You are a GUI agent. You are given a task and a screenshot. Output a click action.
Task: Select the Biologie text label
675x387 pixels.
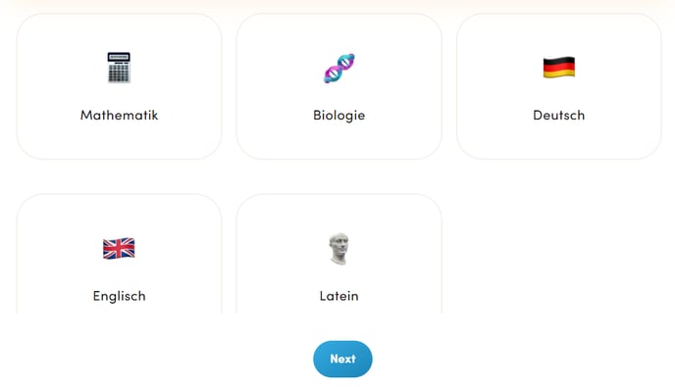click(x=339, y=116)
